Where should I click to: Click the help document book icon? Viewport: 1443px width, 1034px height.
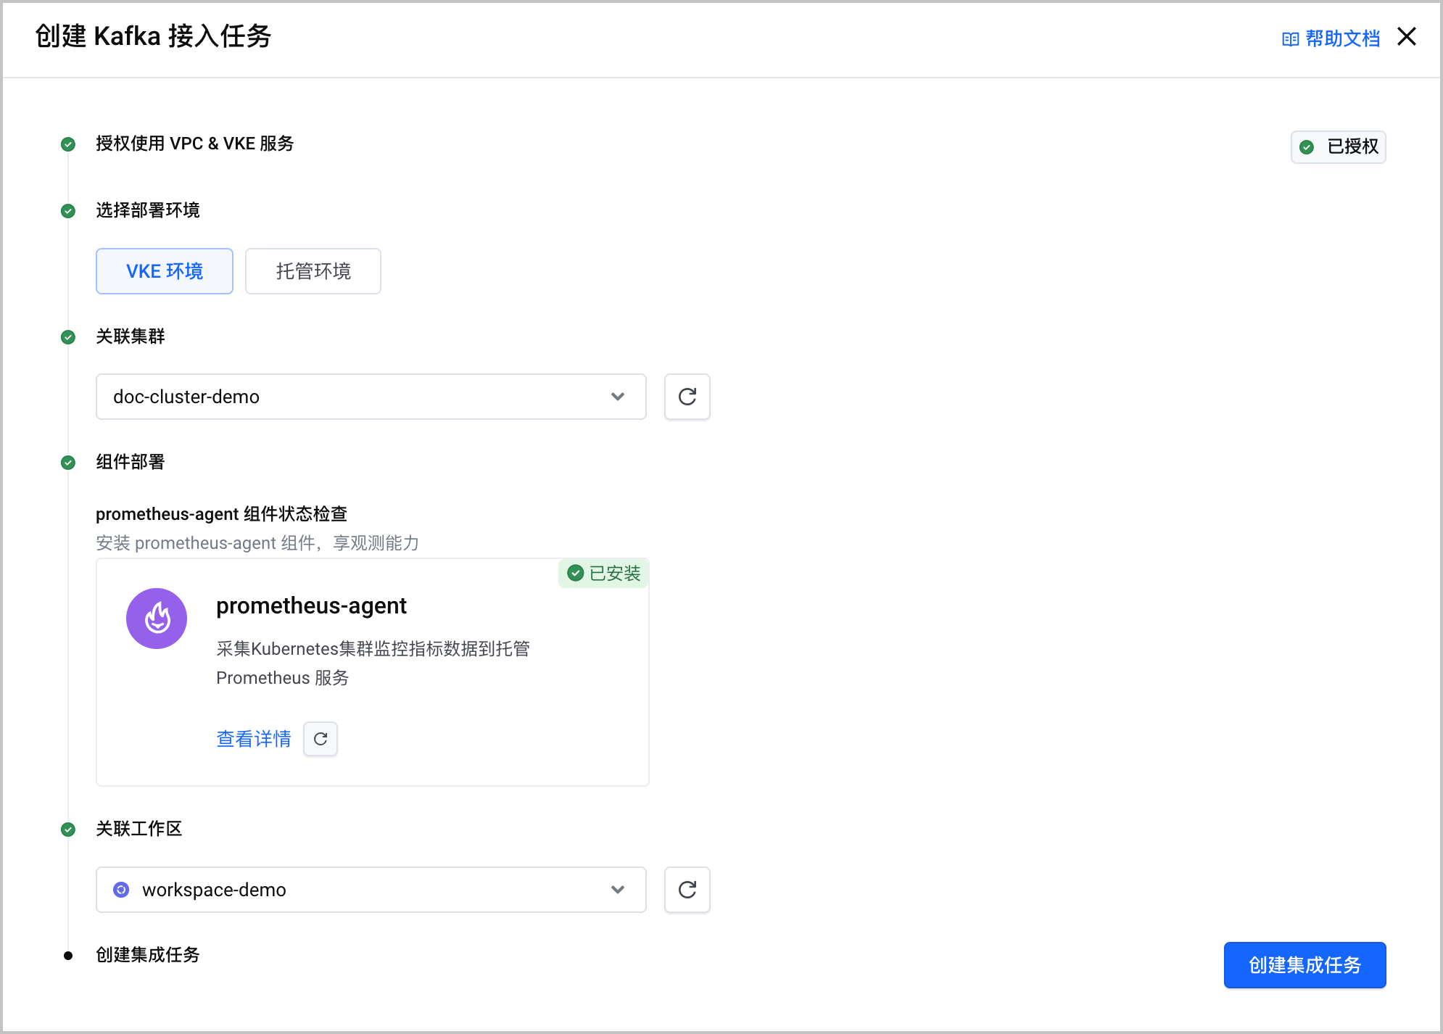(1290, 39)
